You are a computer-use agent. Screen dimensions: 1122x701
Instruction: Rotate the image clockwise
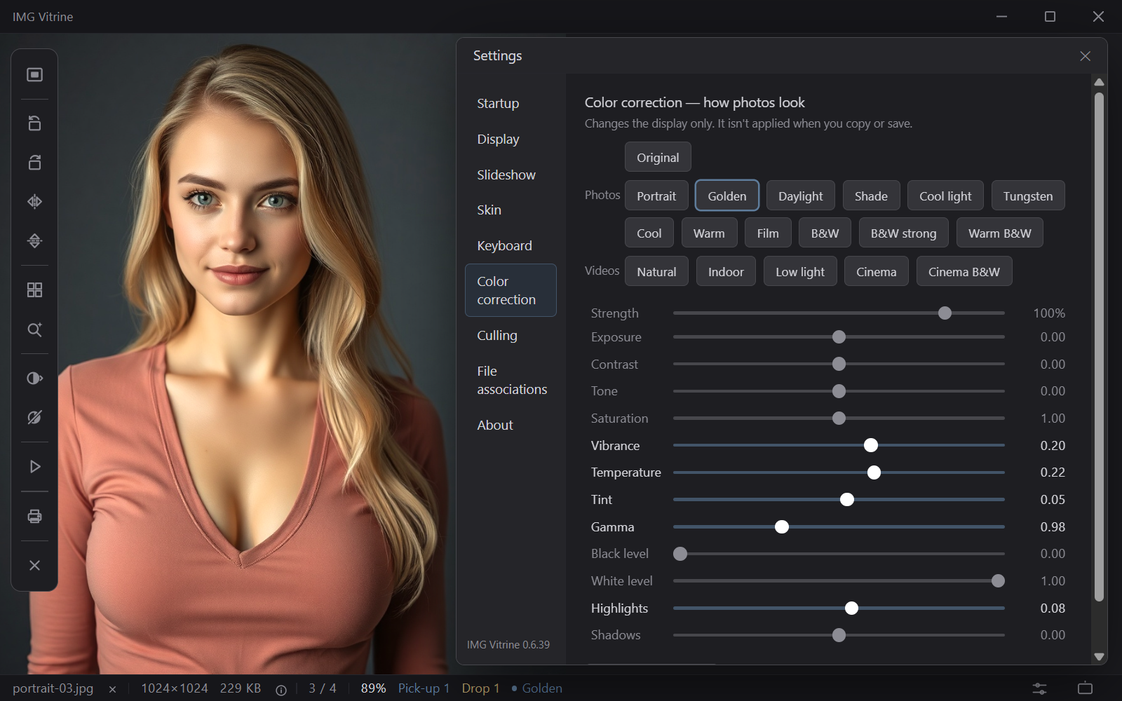coord(34,162)
